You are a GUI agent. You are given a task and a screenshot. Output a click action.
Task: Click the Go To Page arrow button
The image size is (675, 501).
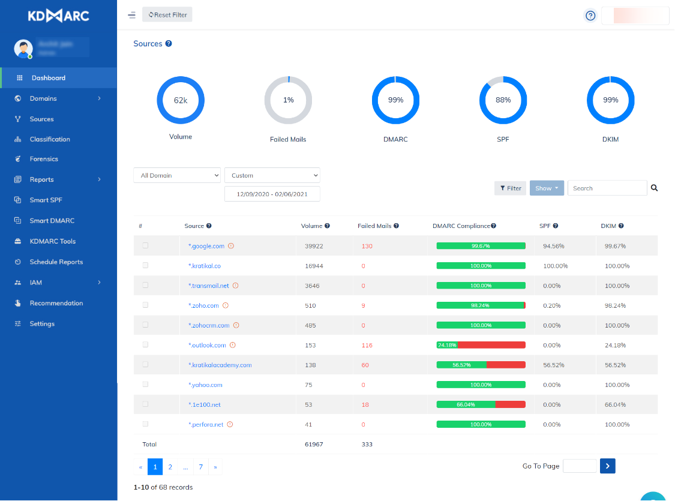pos(607,466)
